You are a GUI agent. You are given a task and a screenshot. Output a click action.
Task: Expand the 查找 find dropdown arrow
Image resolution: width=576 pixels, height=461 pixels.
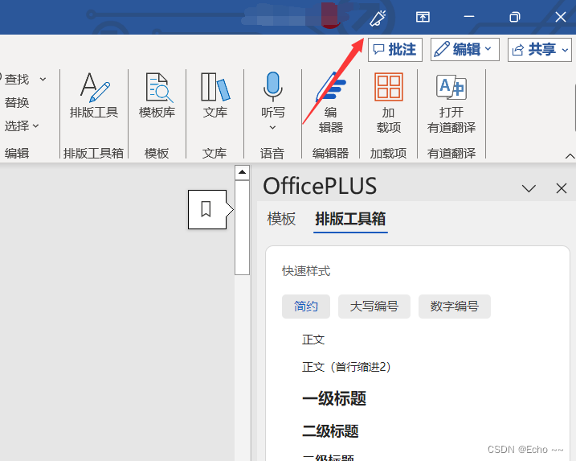tap(43, 79)
